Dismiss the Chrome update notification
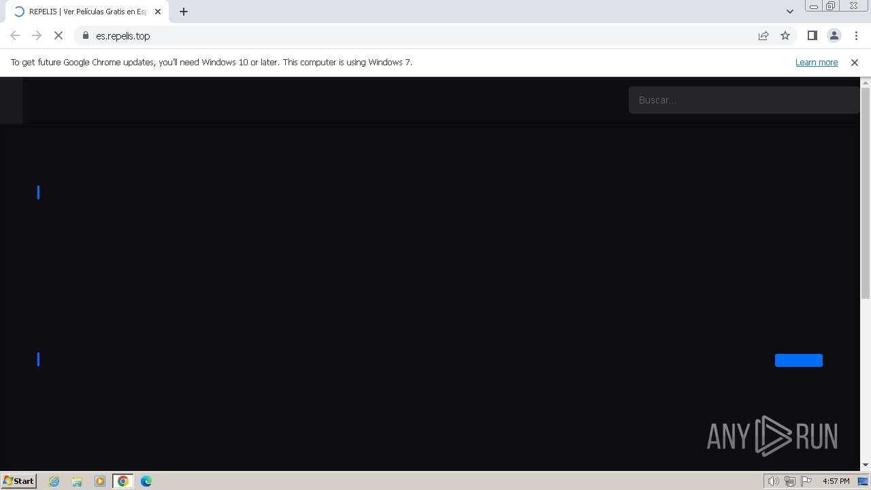The height and width of the screenshot is (490, 871). [x=855, y=63]
